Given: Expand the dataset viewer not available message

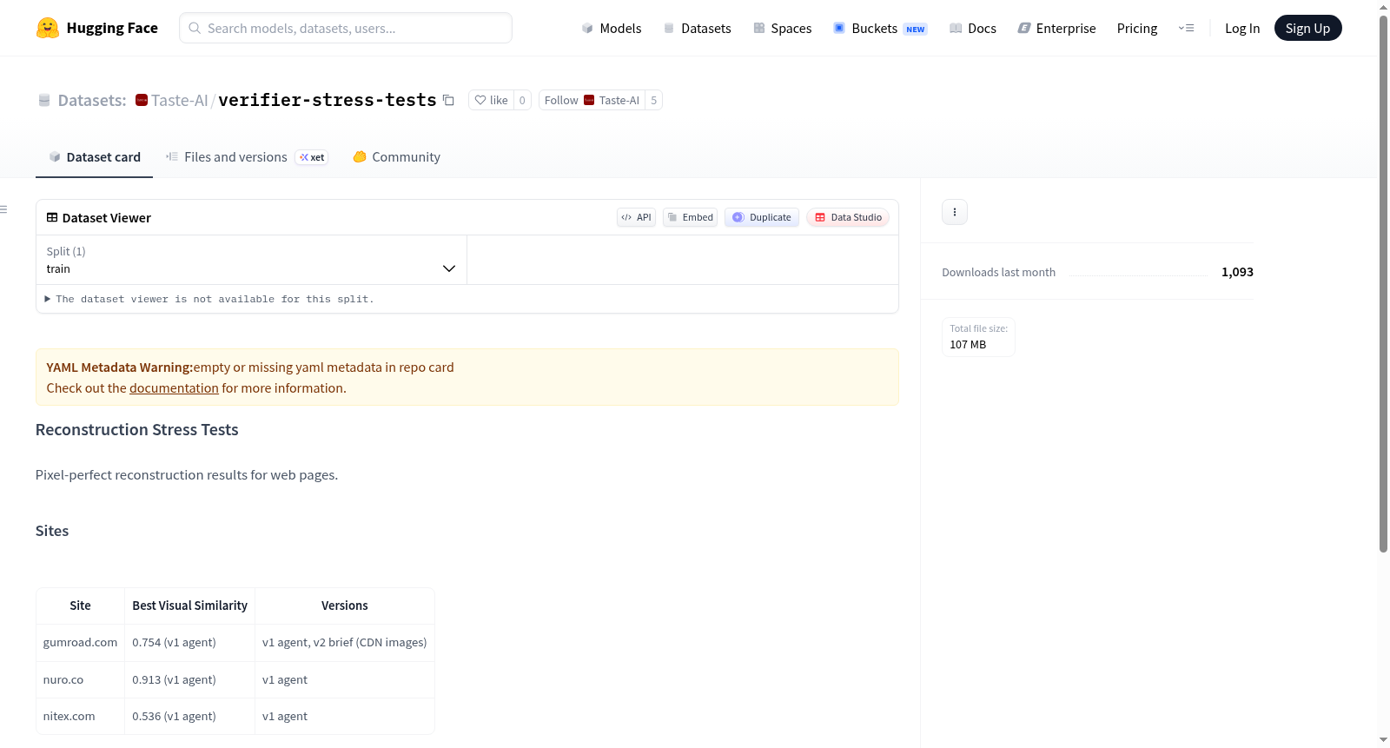Looking at the screenshot, I should [208, 299].
